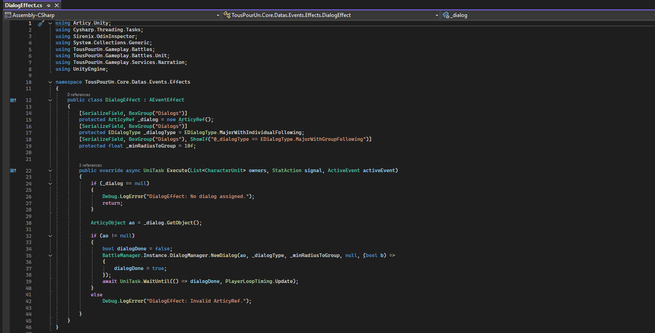Click the screwdriver quick actions icon on line 1
655x333 pixels.
click(x=41, y=23)
